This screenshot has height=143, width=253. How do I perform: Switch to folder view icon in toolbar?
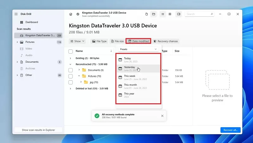pyautogui.click(x=154, y=14)
